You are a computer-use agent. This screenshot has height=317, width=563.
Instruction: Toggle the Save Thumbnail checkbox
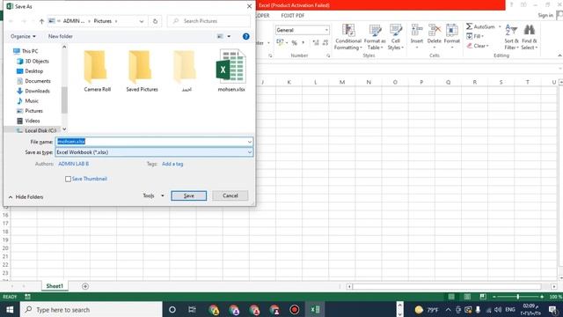[69, 179]
